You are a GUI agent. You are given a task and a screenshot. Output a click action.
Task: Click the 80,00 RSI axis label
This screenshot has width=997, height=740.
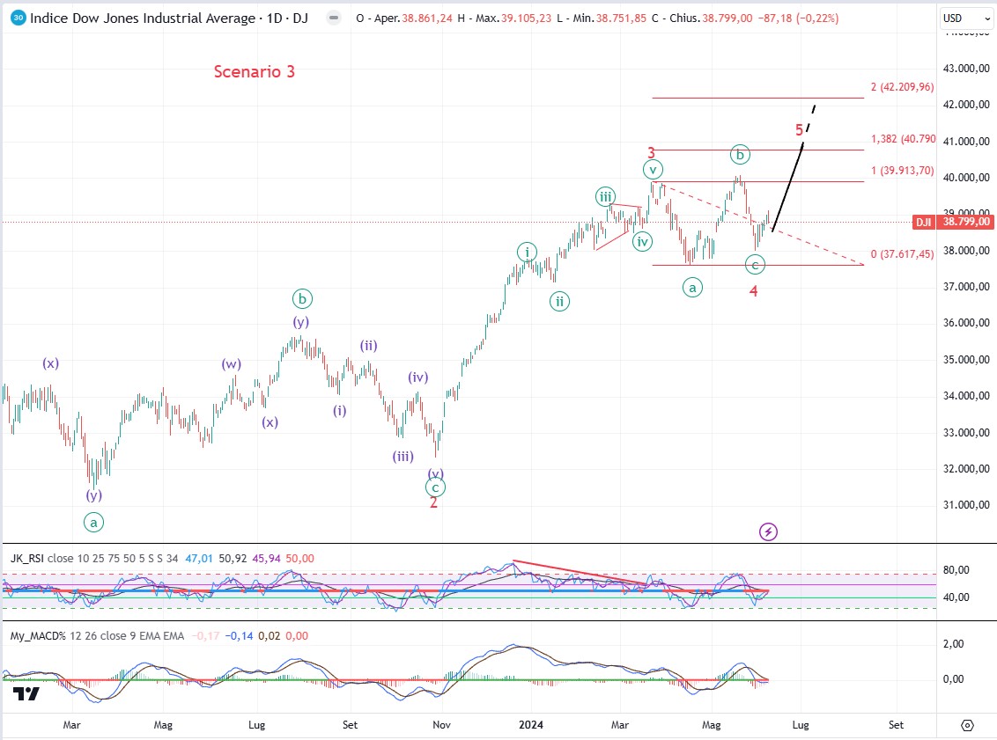point(956,570)
